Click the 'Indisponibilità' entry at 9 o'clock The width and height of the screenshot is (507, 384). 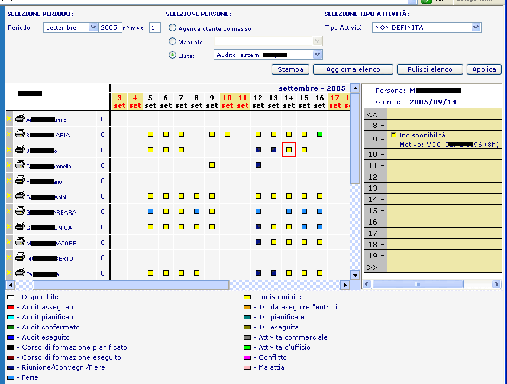point(422,135)
